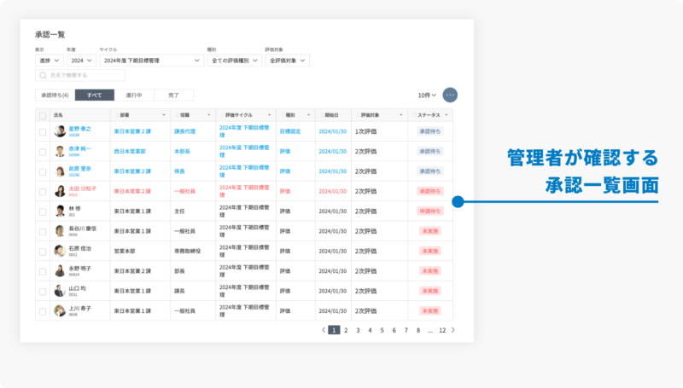This screenshot has height=388, width=683.
Task: Switch to the 承認待ち(4) tab
Action: 55,95
